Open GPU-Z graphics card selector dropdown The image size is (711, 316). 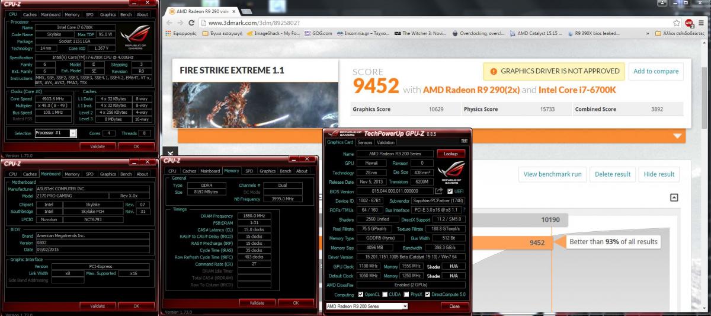367,306
